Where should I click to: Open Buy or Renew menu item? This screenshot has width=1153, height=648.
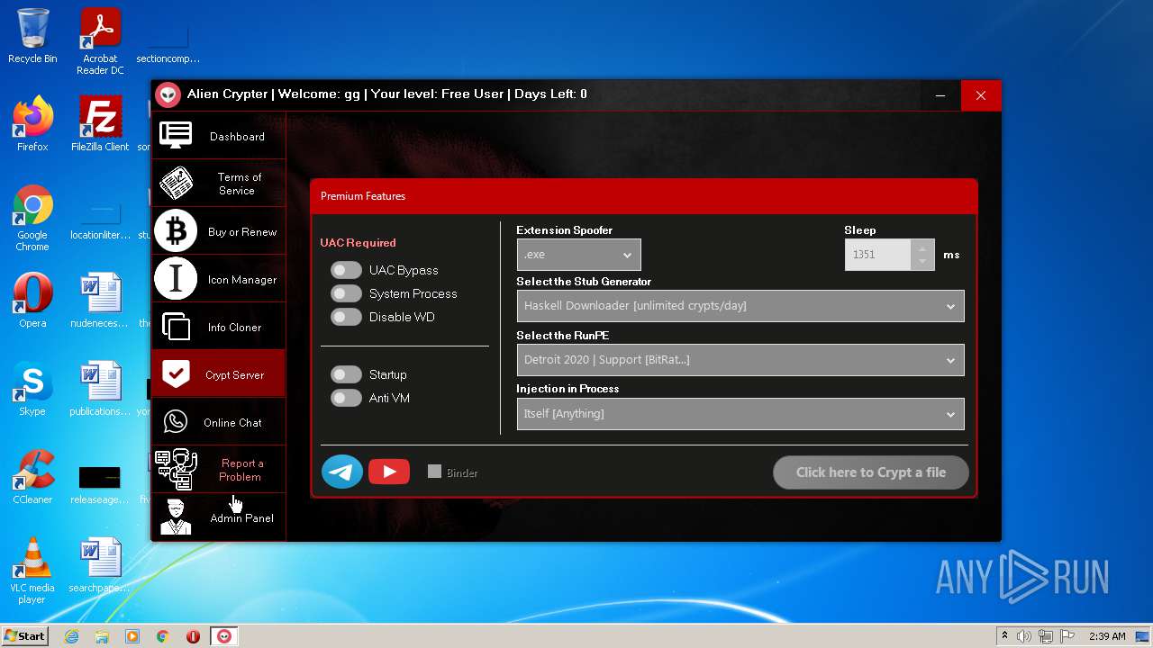pyautogui.click(x=219, y=231)
